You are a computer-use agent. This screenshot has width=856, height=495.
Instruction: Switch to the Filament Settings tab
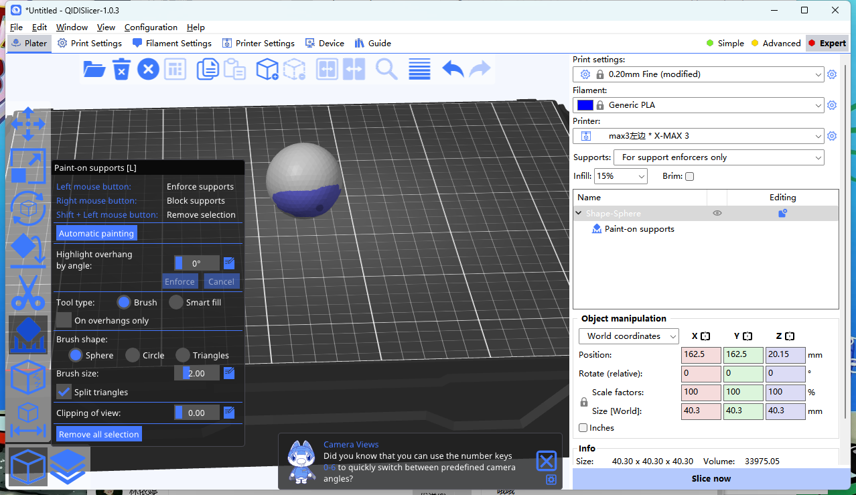coord(172,43)
